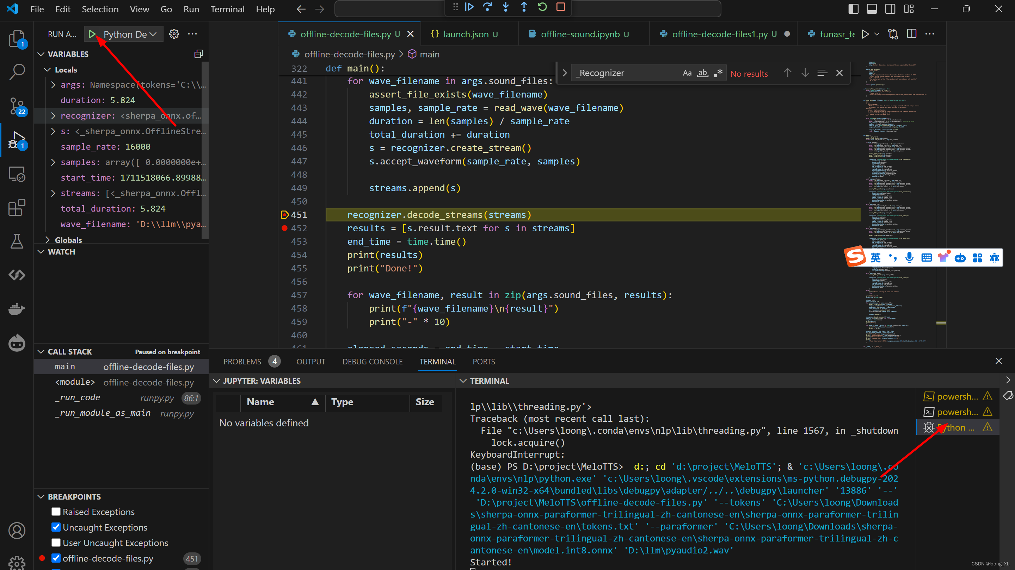Step into the function call
This screenshot has height=570, width=1015.
[x=505, y=7]
